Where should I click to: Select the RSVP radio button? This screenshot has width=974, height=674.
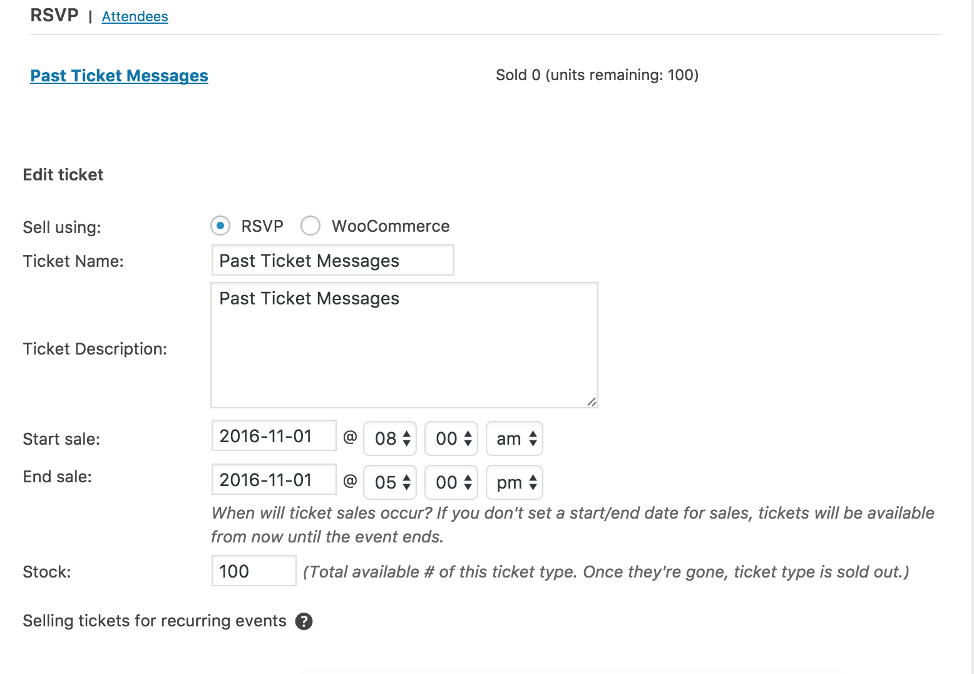(220, 226)
